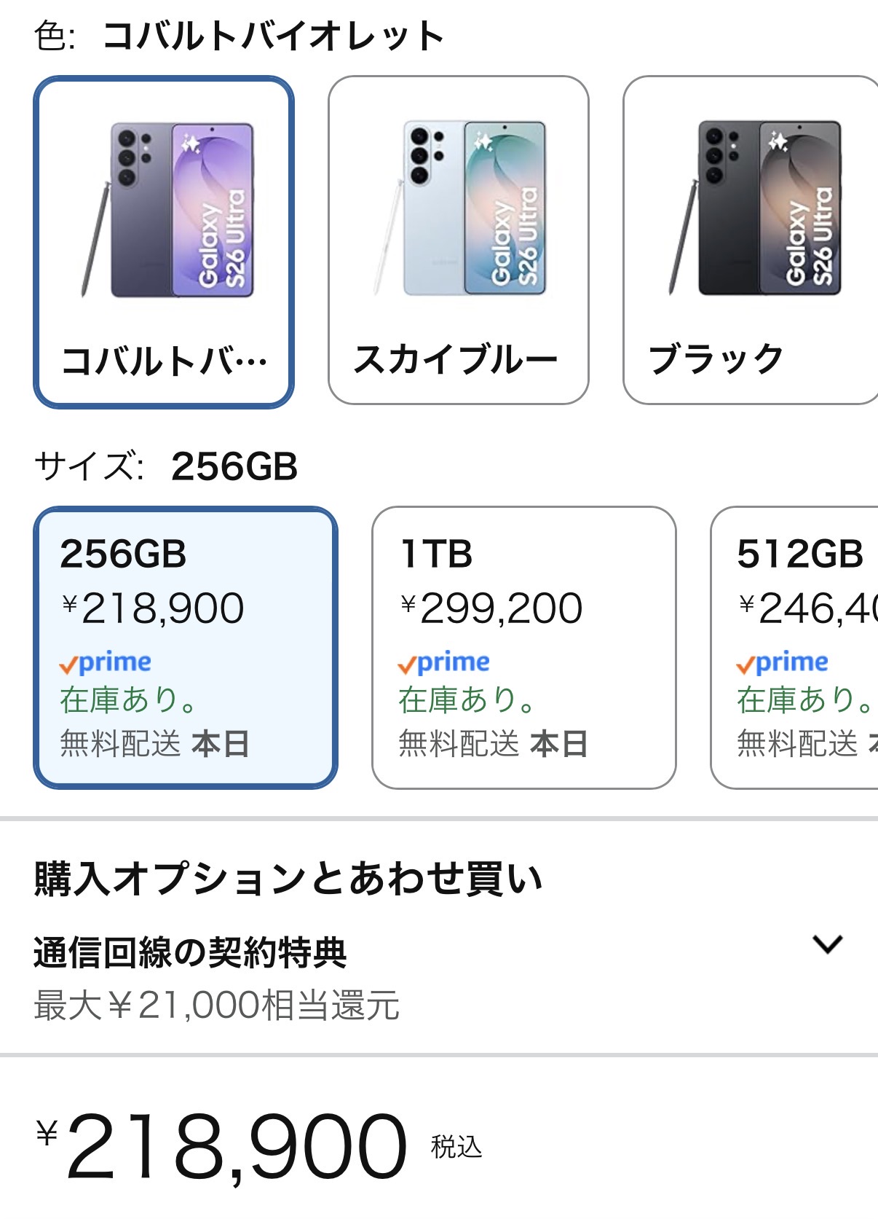Viewport: 878px width, 1219px height.
Task: Click 在庫あり。 status under 1TB
Action: (x=467, y=700)
